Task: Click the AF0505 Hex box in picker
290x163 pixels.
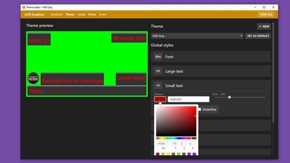Action: (162, 144)
